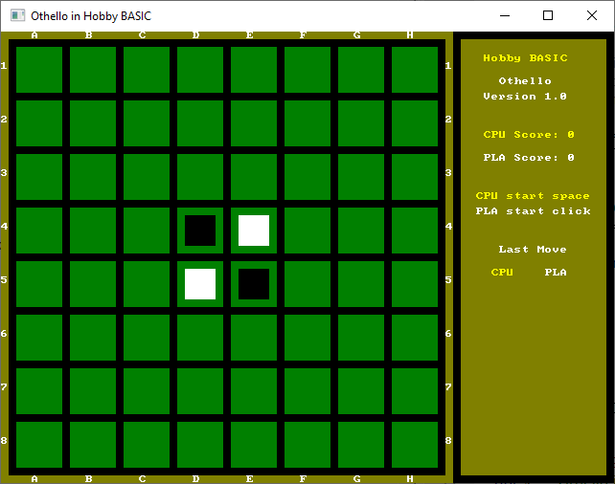This screenshot has width=615, height=484.
Task: Click the 'Last Move' heading
Action: [x=533, y=250]
